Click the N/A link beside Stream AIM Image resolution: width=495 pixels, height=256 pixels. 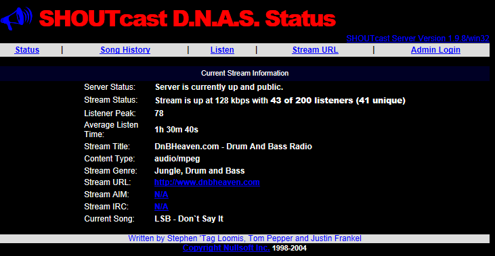coord(161,195)
